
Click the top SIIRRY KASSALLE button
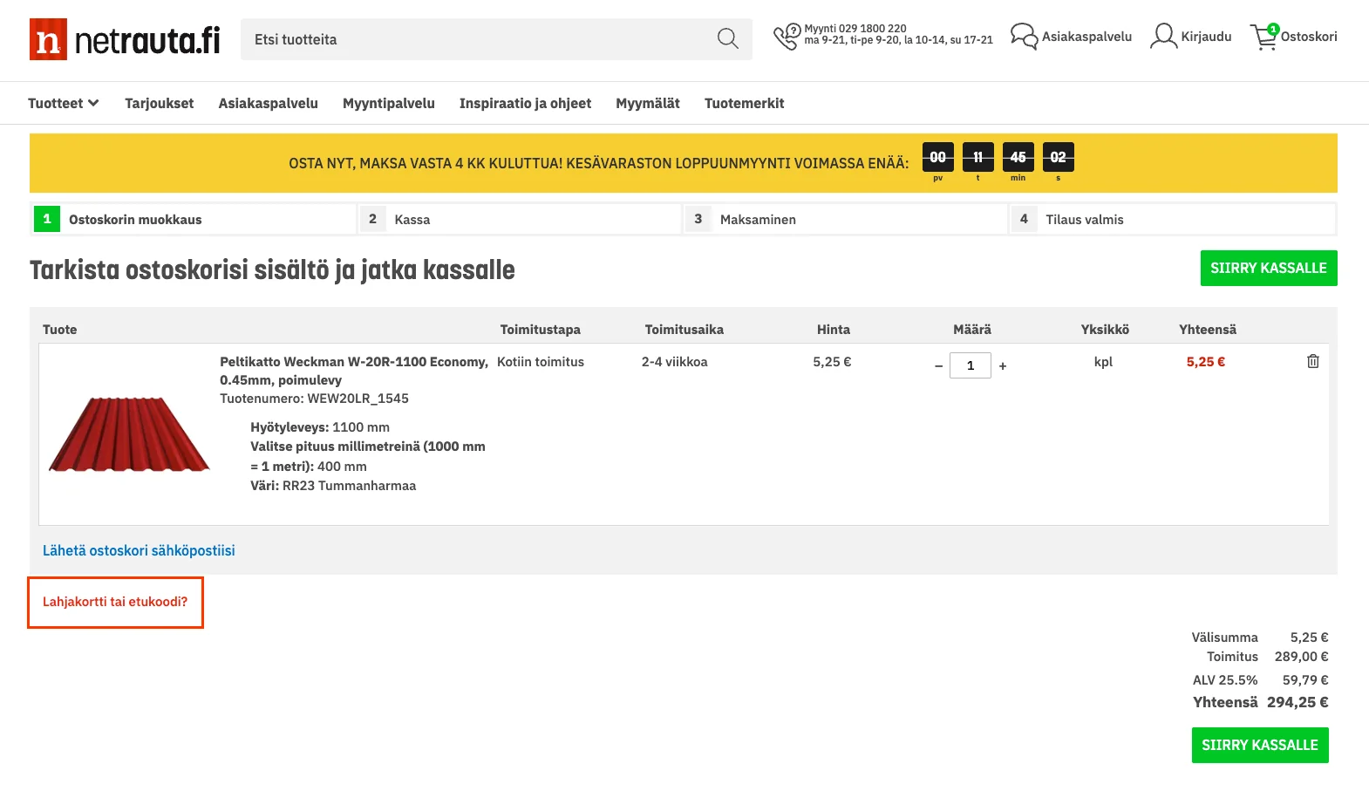click(x=1269, y=269)
